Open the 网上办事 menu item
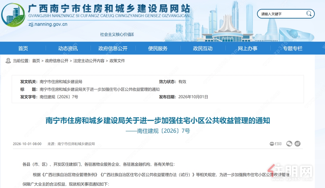 tap(248, 48)
